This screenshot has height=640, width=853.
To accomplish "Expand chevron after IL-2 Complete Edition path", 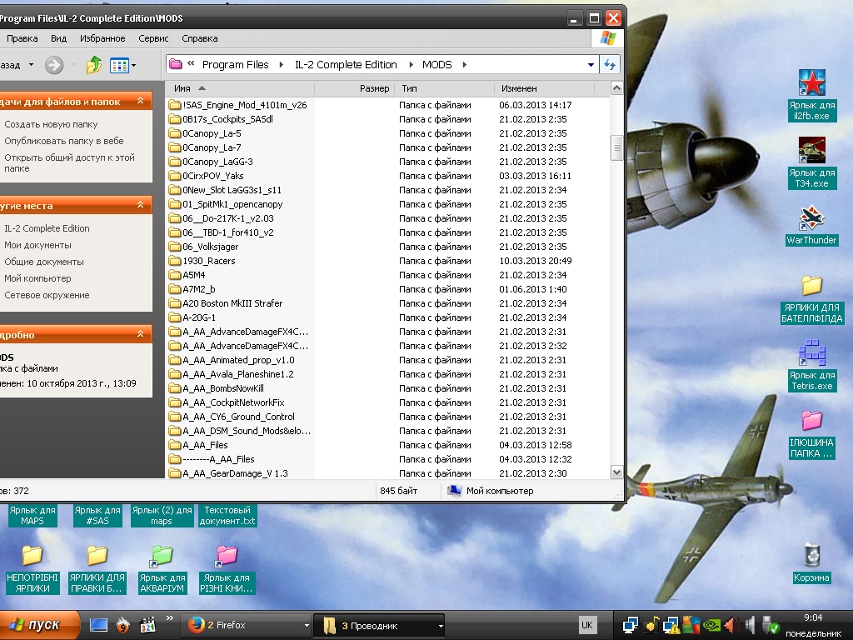I will point(410,65).
